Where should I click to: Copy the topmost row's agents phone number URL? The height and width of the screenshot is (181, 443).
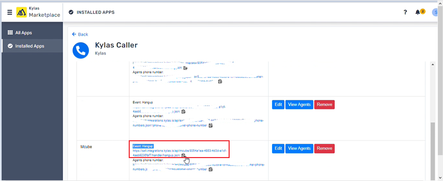click(x=220, y=81)
